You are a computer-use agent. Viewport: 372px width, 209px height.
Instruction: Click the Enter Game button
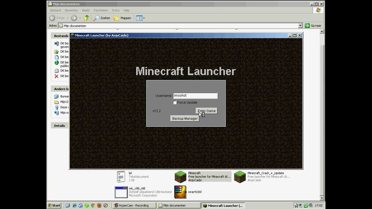pyautogui.click(x=207, y=111)
